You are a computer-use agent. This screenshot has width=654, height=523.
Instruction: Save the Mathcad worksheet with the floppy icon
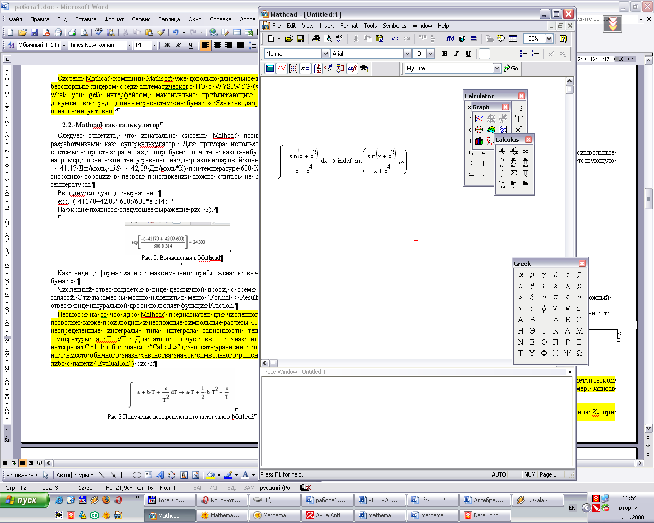(300, 39)
